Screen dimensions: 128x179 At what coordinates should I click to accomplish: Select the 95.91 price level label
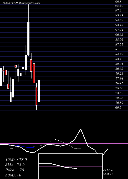(119, 15)
